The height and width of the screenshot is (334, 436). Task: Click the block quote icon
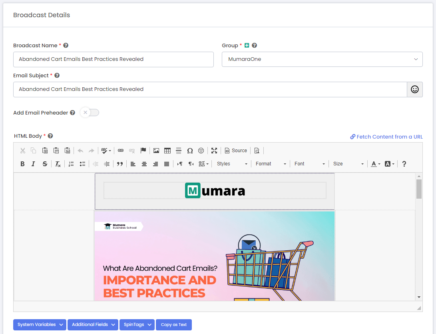point(119,164)
